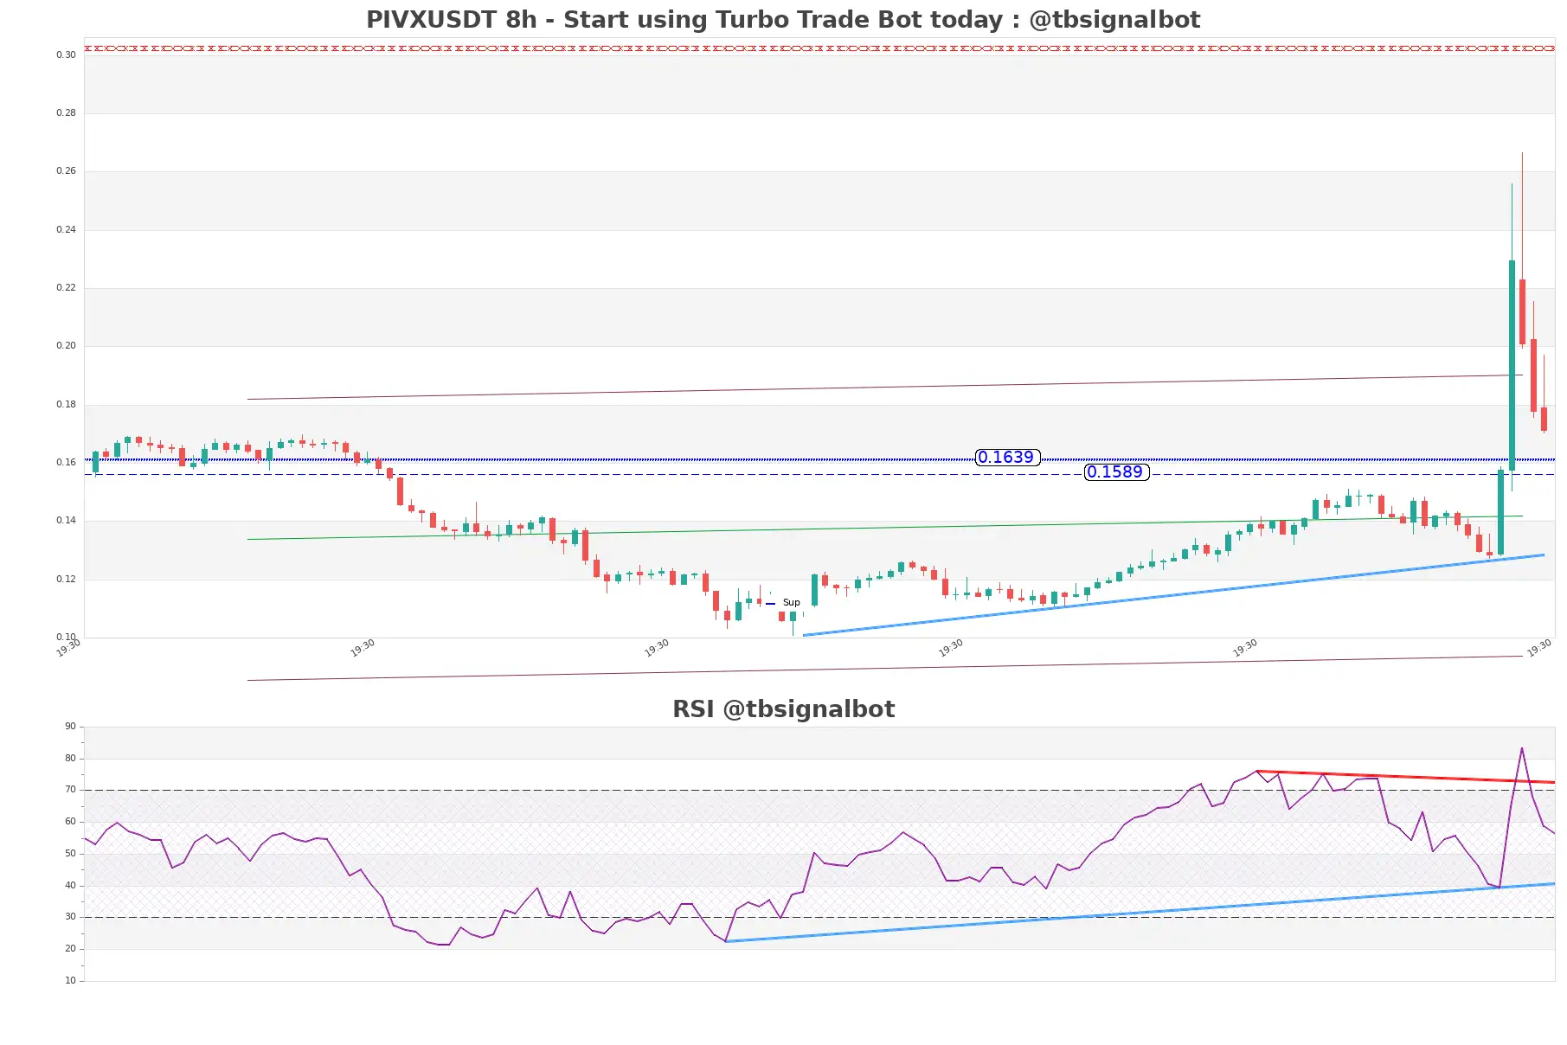The width and height of the screenshot is (1567, 1045).
Task: Click the 0.30 price axis label
Action: (x=67, y=54)
